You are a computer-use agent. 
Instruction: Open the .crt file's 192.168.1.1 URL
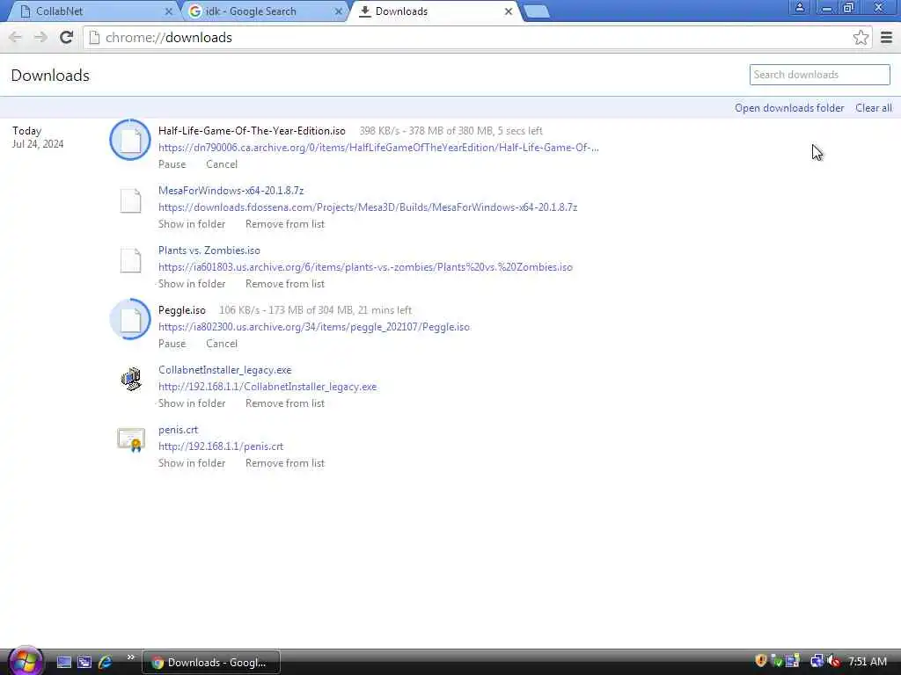tap(221, 446)
